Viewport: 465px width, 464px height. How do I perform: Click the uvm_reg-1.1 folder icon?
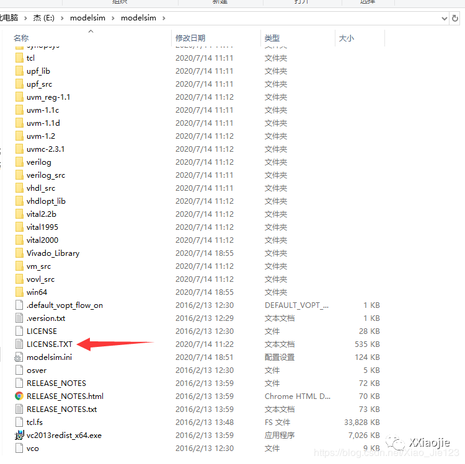pos(19,97)
